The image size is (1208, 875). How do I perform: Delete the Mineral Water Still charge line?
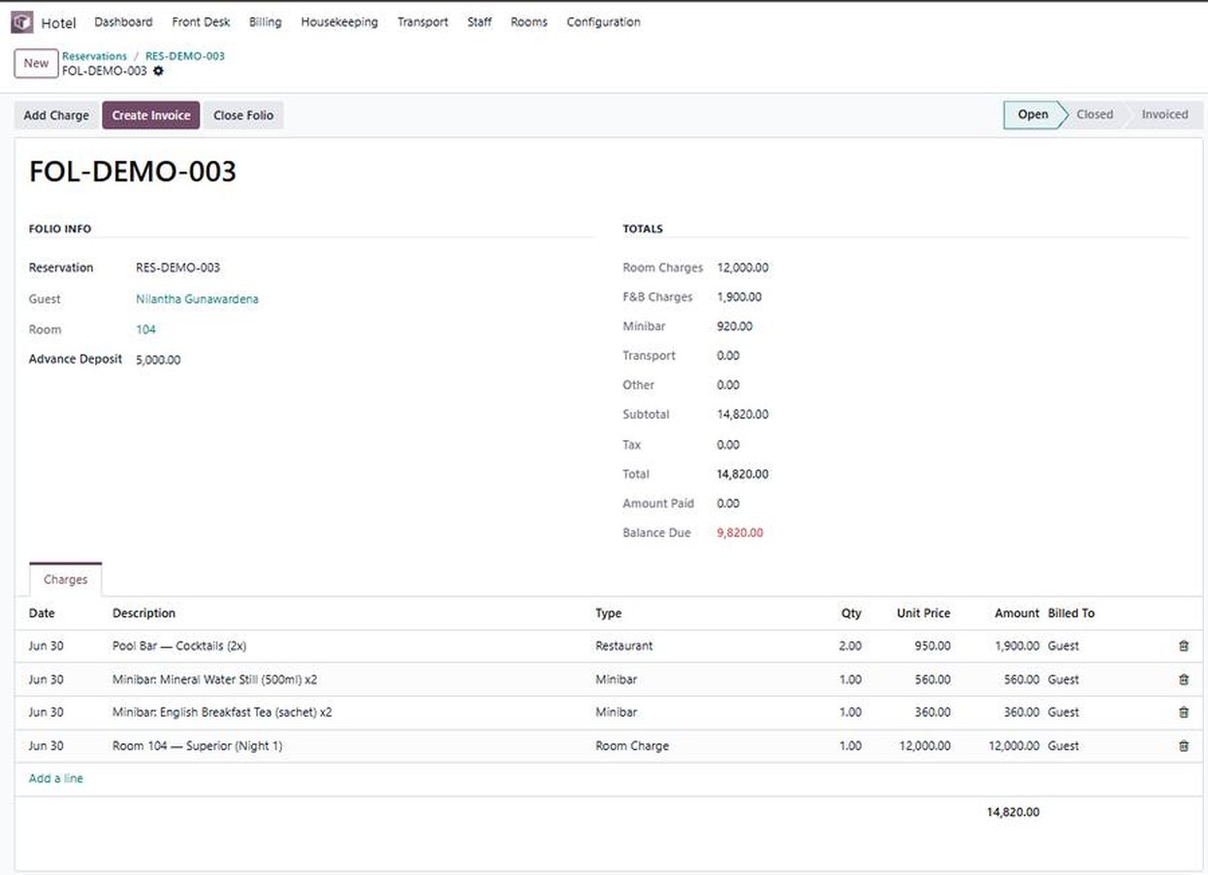pyautogui.click(x=1183, y=680)
